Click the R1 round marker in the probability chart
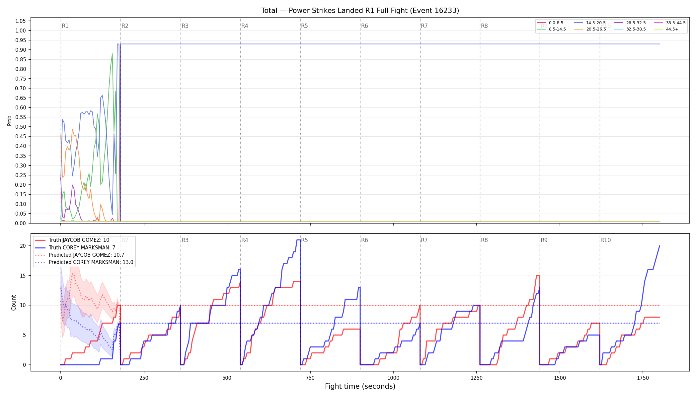Screen dimensions: 697x398 click(x=65, y=26)
